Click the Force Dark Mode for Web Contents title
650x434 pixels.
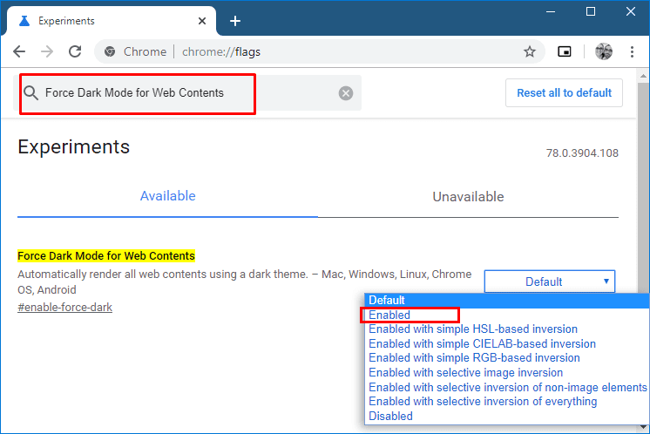106,255
